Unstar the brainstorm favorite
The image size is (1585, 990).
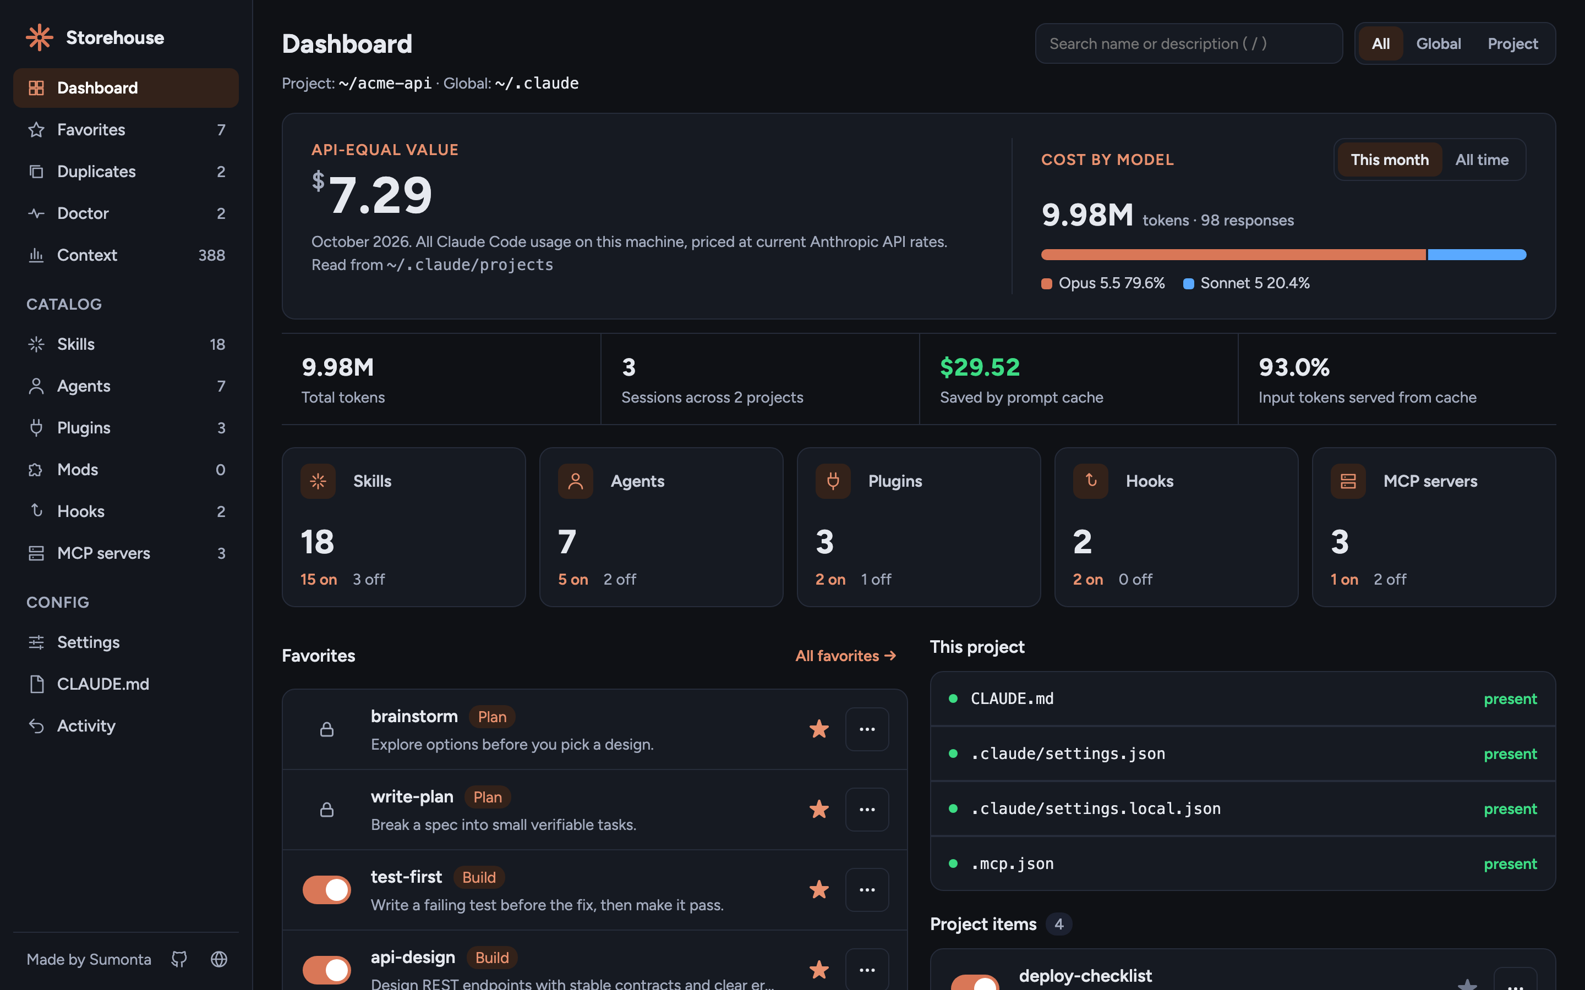(819, 729)
